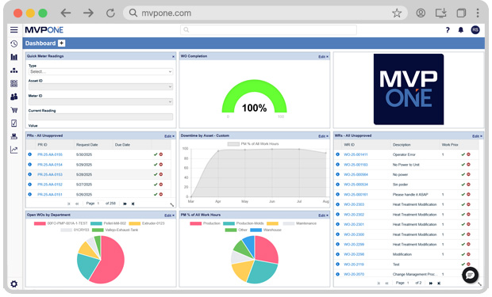Open the shopping cart purchasing icon

(x=13, y=110)
